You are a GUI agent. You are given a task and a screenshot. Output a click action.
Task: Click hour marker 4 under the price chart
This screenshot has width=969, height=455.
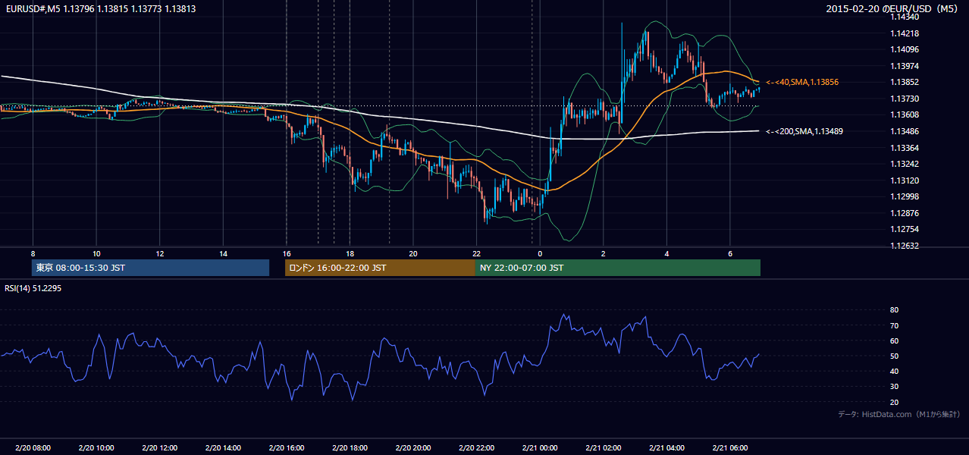tap(666, 253)
